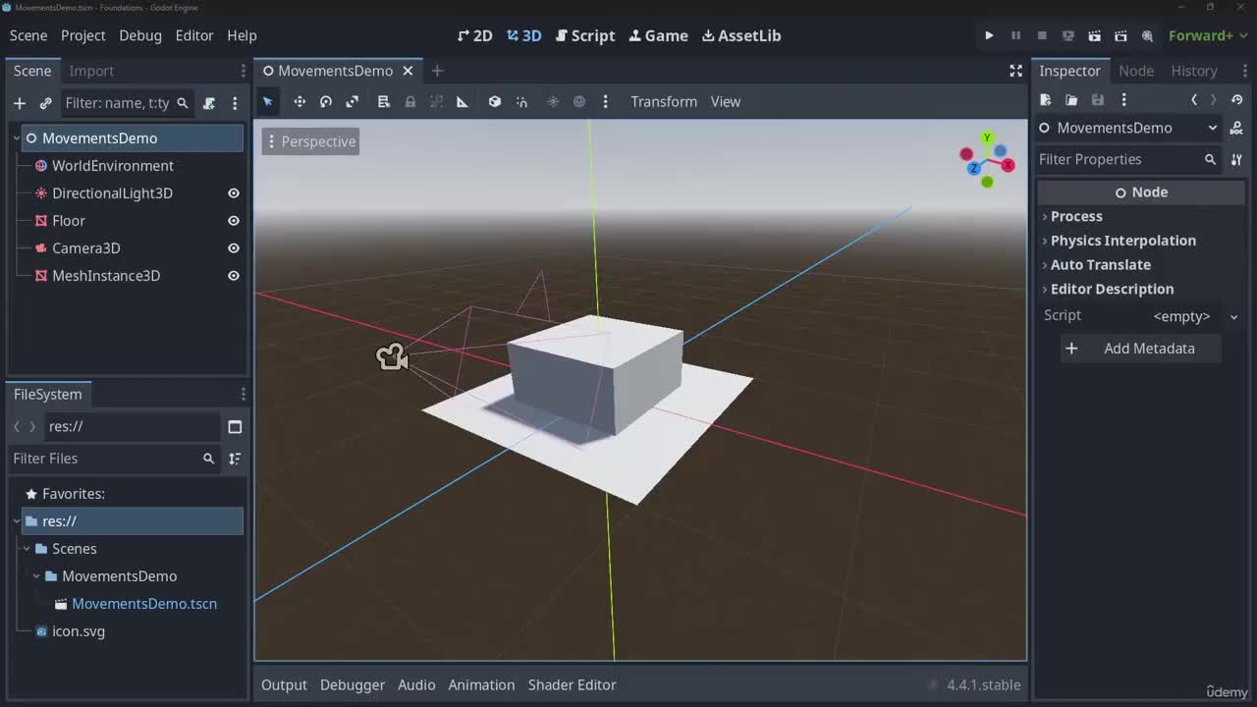Instantiate a child scene with link icon

coord(45,103)
